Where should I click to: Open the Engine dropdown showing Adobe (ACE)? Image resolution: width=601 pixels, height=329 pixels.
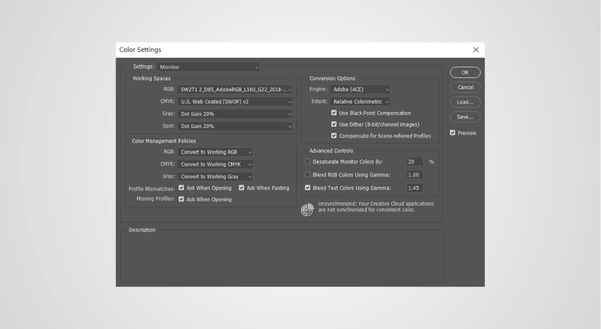360,89
